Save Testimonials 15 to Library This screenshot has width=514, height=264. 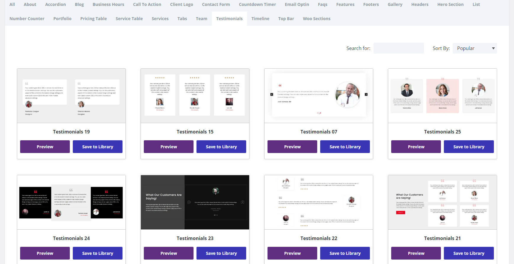[x=221, y=147]
